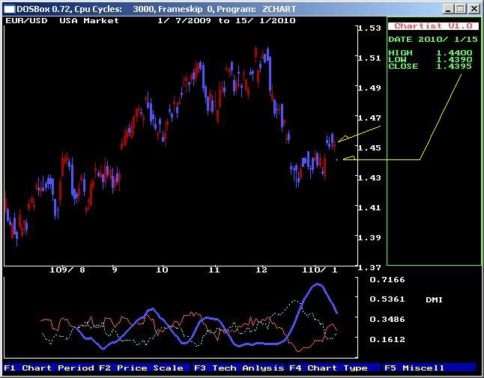Viewport: 484px width, 378px height.
Task: Click the 1.51 price axis label
Action: coord(369,58)
